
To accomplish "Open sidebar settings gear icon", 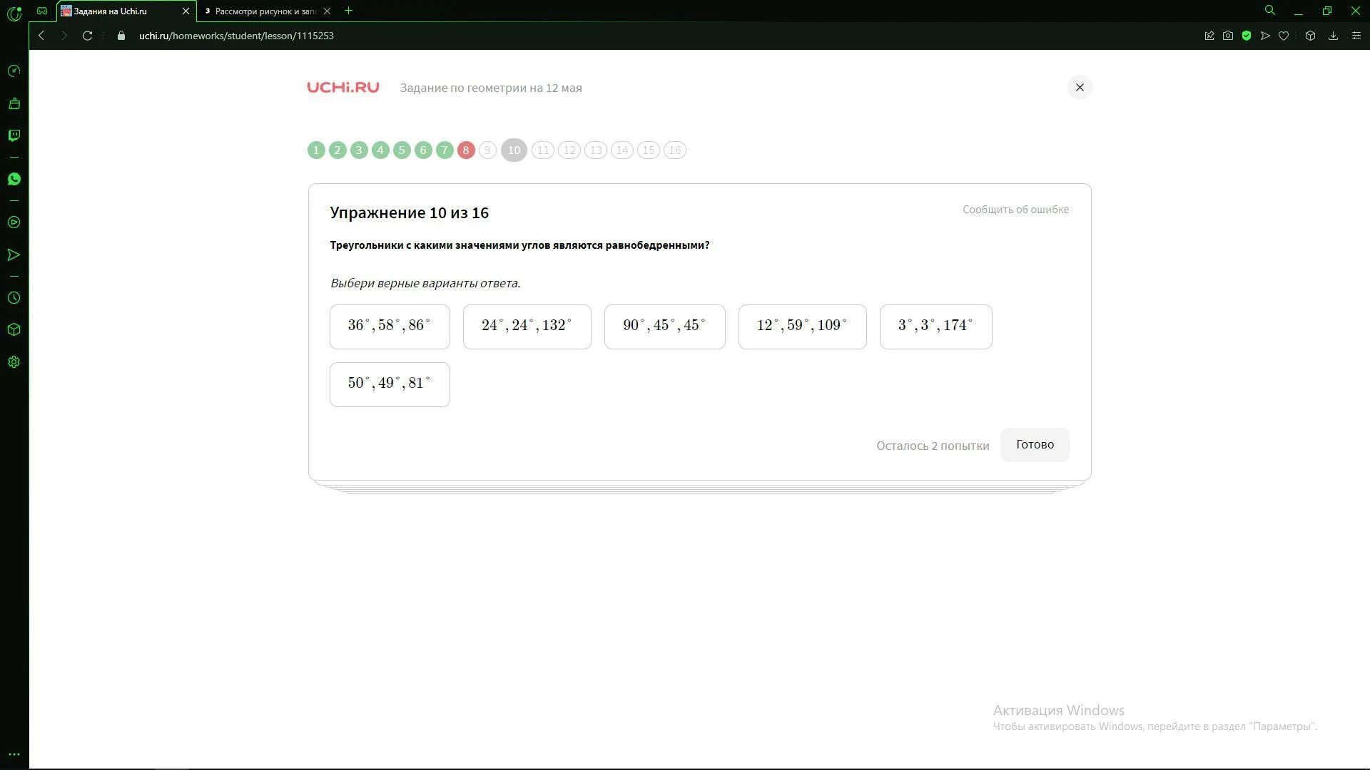I will click(14, 362).
